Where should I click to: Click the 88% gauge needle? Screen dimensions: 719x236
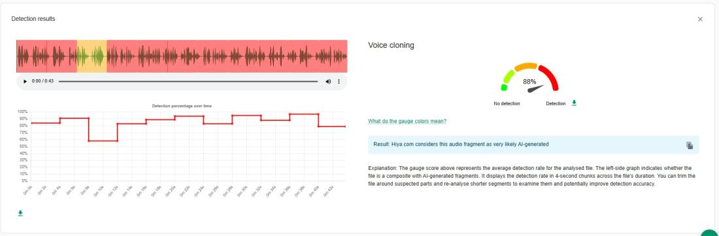(535, 88)
